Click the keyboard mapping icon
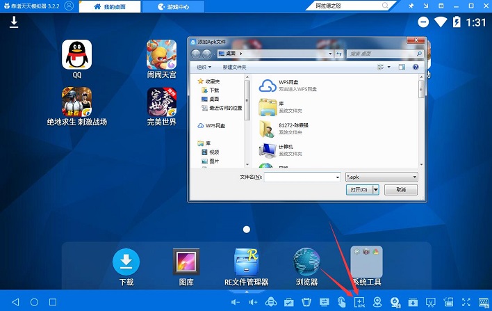This screenshot has height=311, width=492. [484, 302]
